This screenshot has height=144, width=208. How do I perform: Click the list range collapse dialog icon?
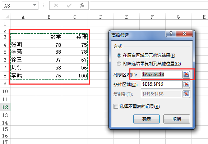(186, 75)
